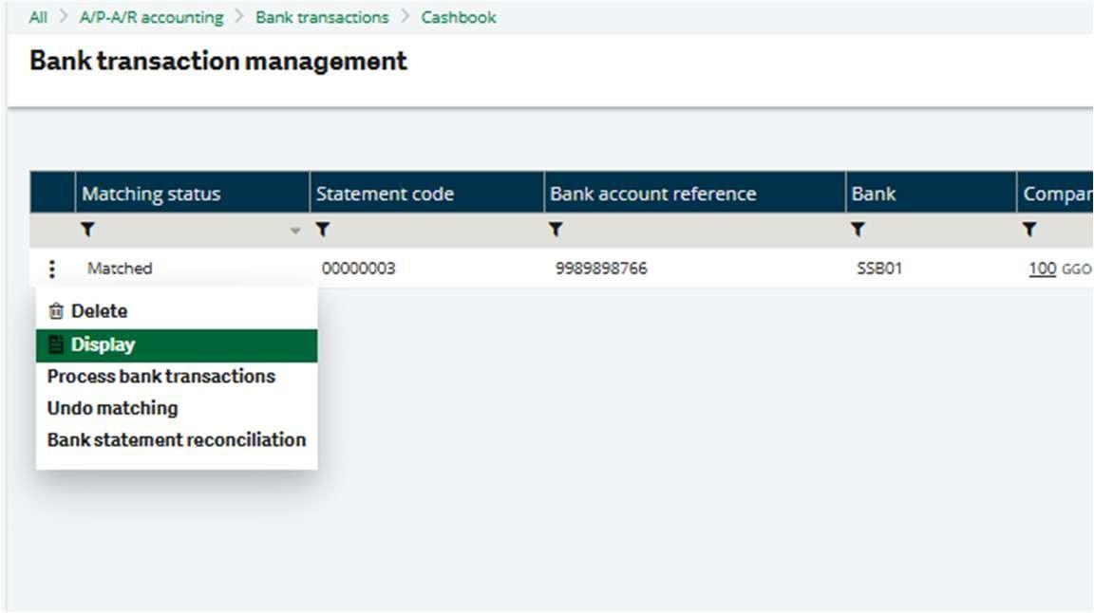
Task: Click the filter icon under Bank column
Action: 858,231
